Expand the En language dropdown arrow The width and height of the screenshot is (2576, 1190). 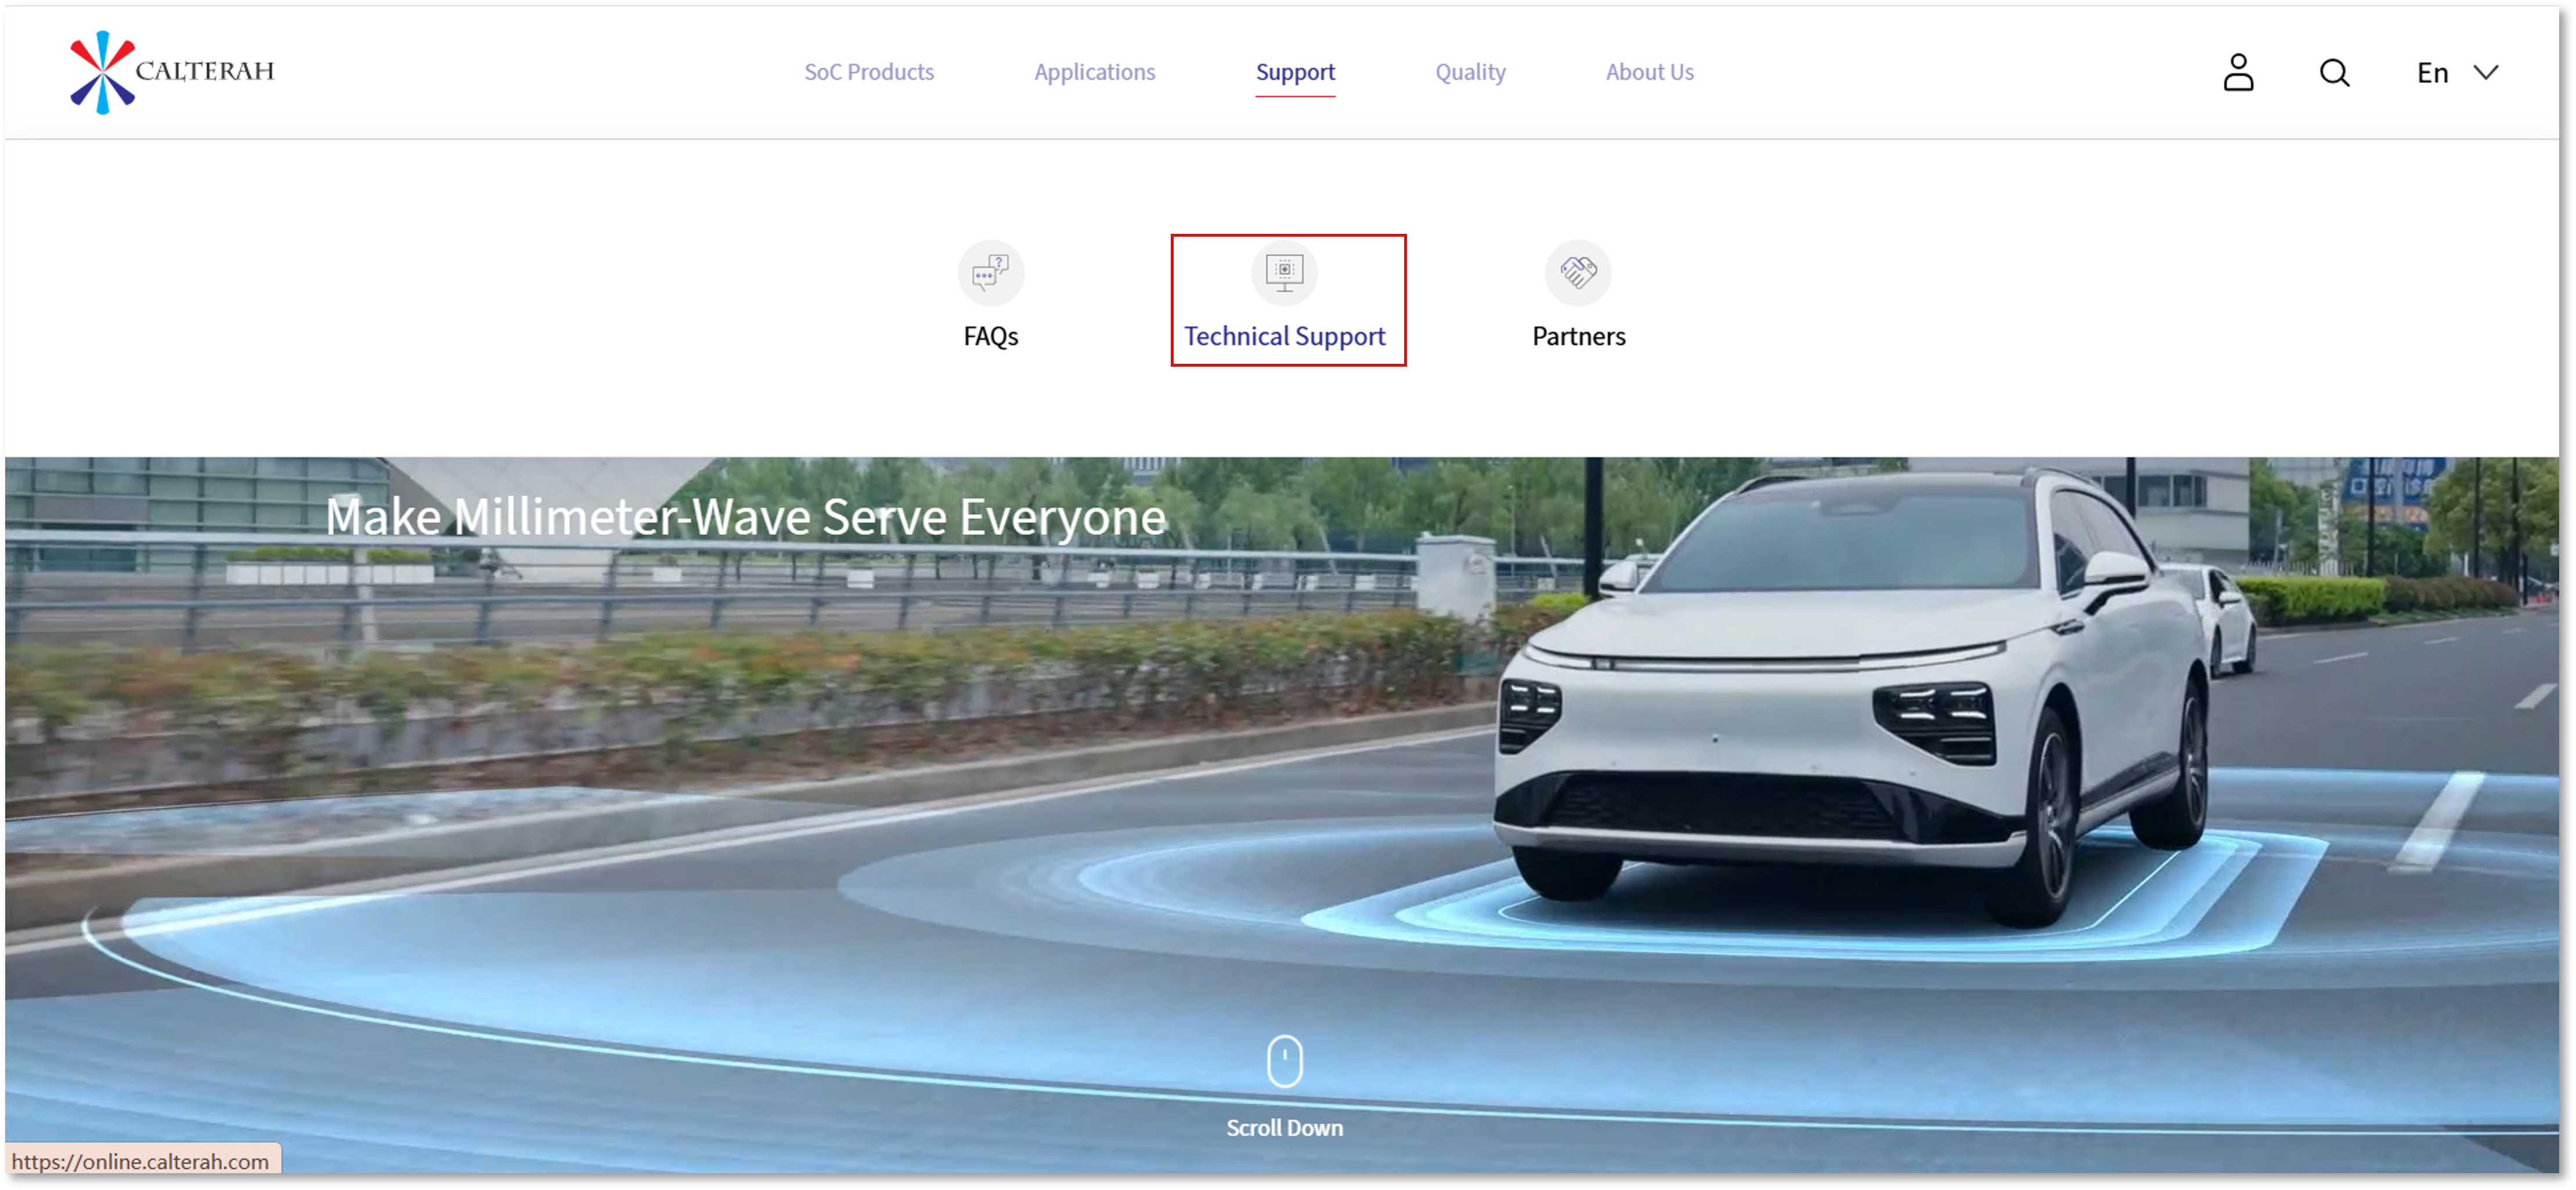point(2485,72)
